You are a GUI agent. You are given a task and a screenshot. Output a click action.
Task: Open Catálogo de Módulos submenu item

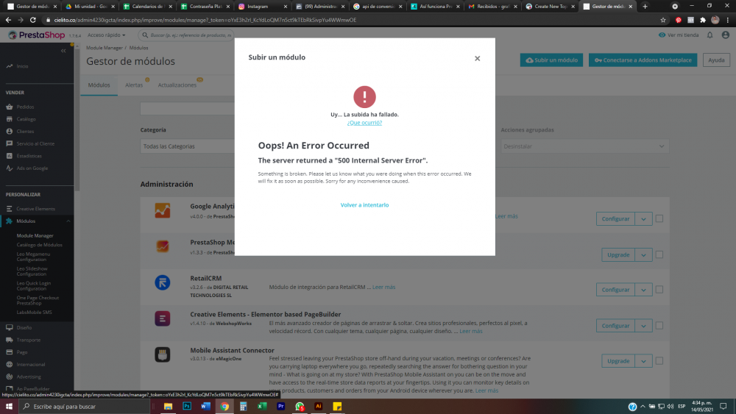click(x=40, y=245)
